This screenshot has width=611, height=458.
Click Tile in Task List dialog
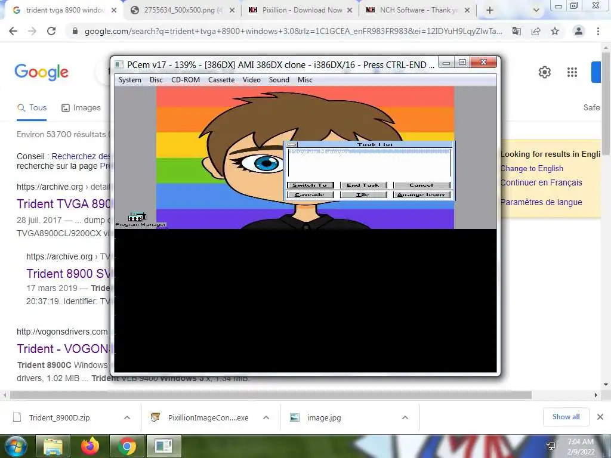point(363,195)
